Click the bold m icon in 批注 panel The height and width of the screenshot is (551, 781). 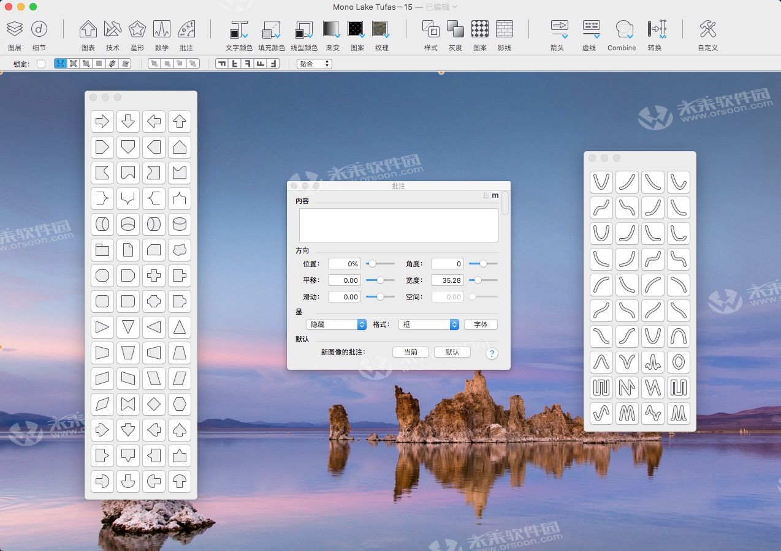point(495,195)
